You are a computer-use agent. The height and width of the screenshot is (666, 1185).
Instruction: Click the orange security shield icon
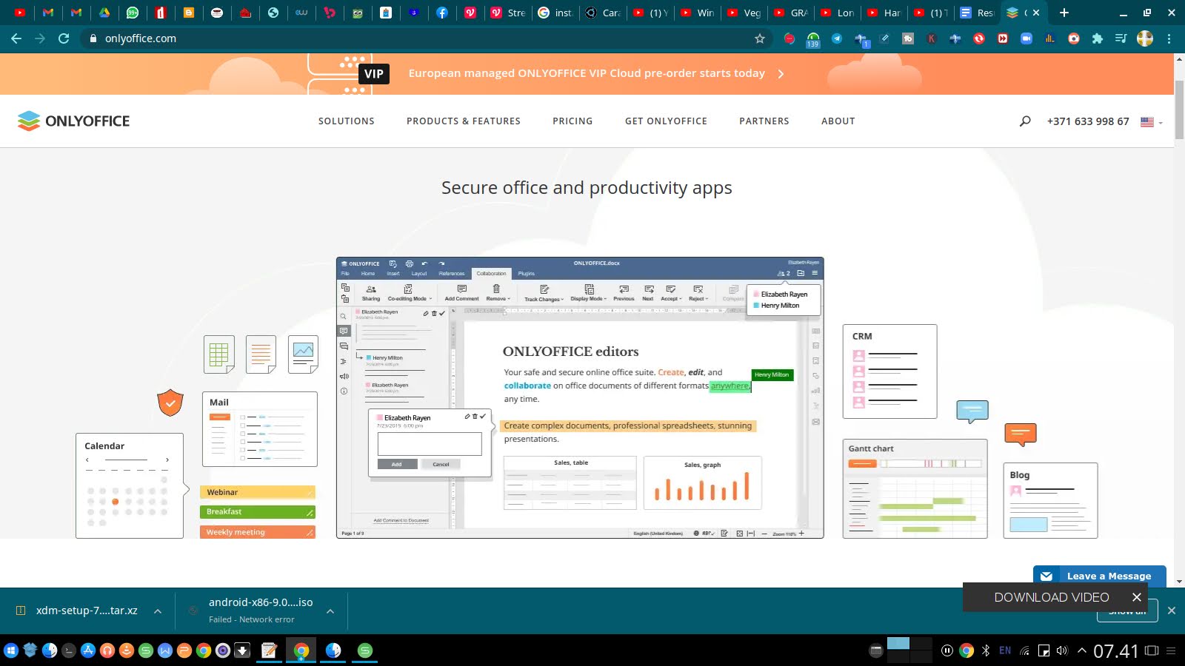[170, 403]
